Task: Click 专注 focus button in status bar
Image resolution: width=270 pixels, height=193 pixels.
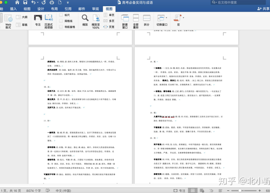Action: 179,191
